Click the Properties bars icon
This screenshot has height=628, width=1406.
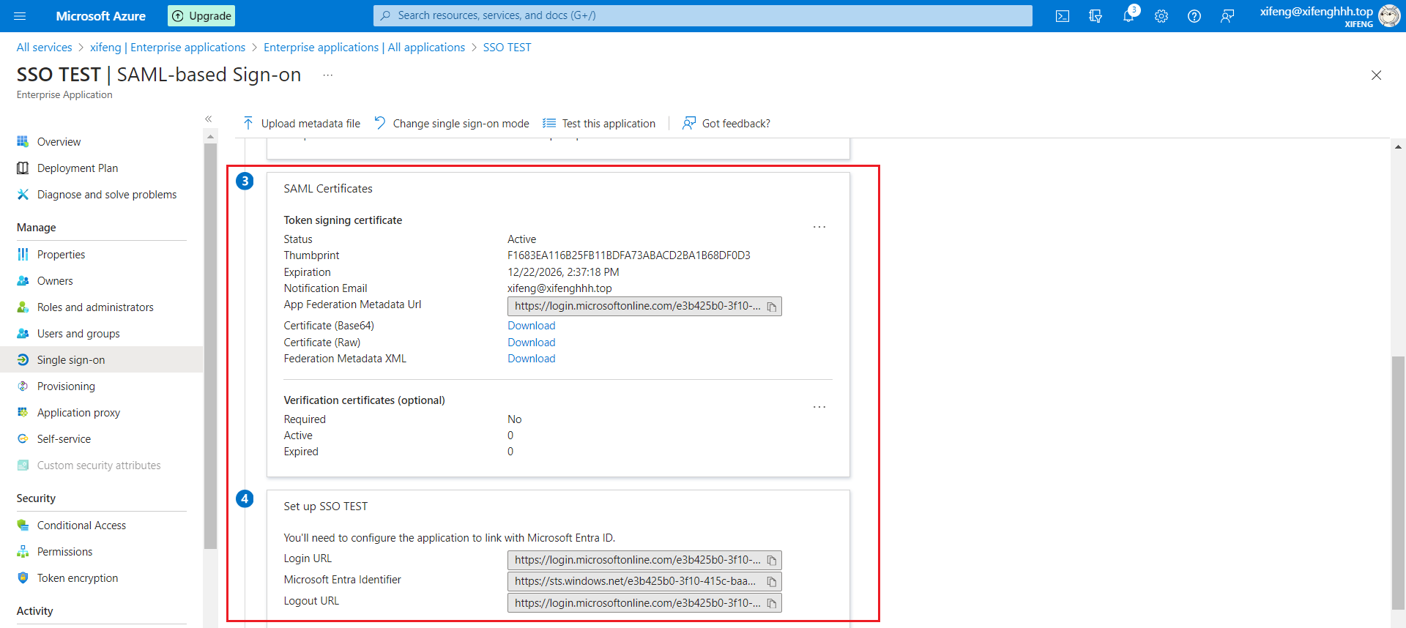23,254
